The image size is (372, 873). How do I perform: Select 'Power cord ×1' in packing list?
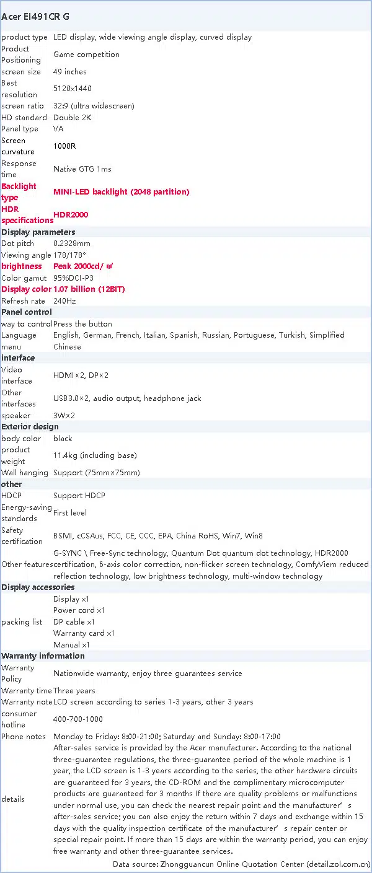(79, 610)
